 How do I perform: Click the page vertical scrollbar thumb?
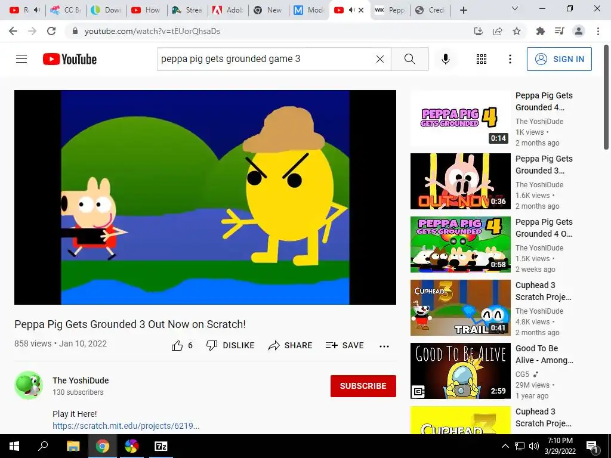point(606,97)
